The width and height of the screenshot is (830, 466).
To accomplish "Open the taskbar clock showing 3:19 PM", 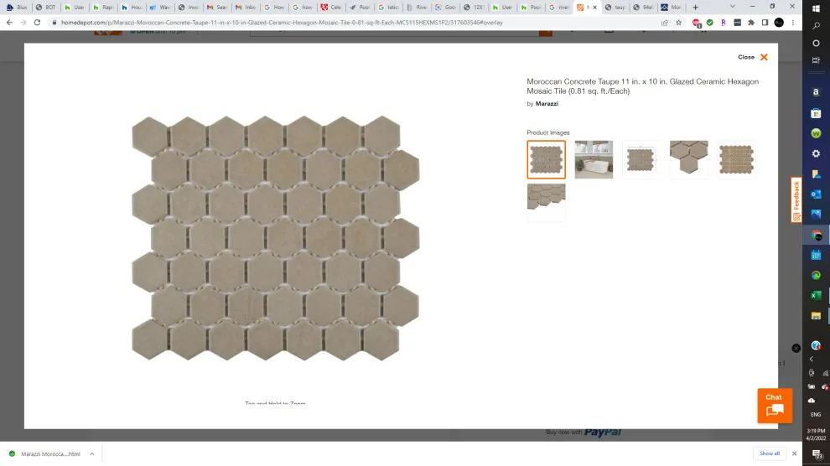I will coord(816,434).
